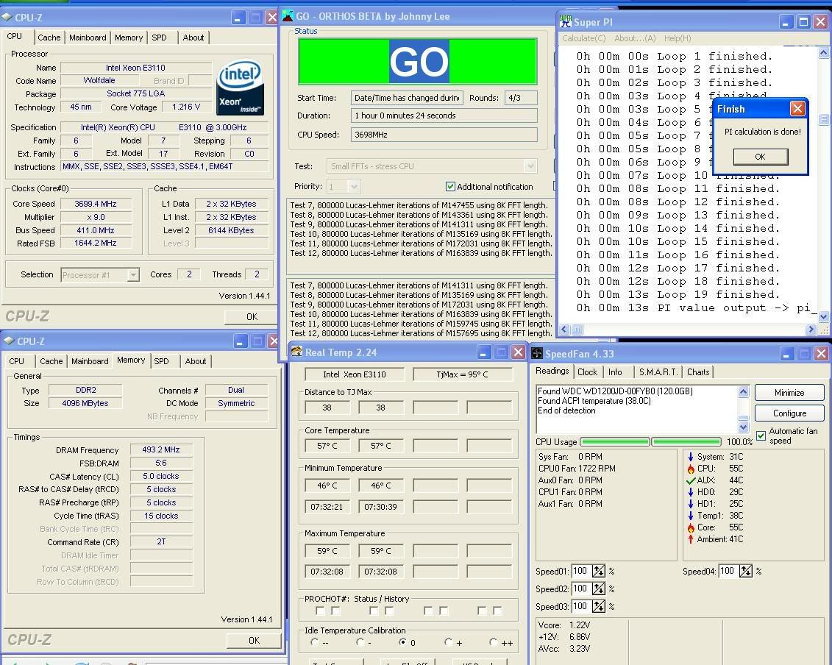Click the ORTHOS title bar icon

[287, 16]
